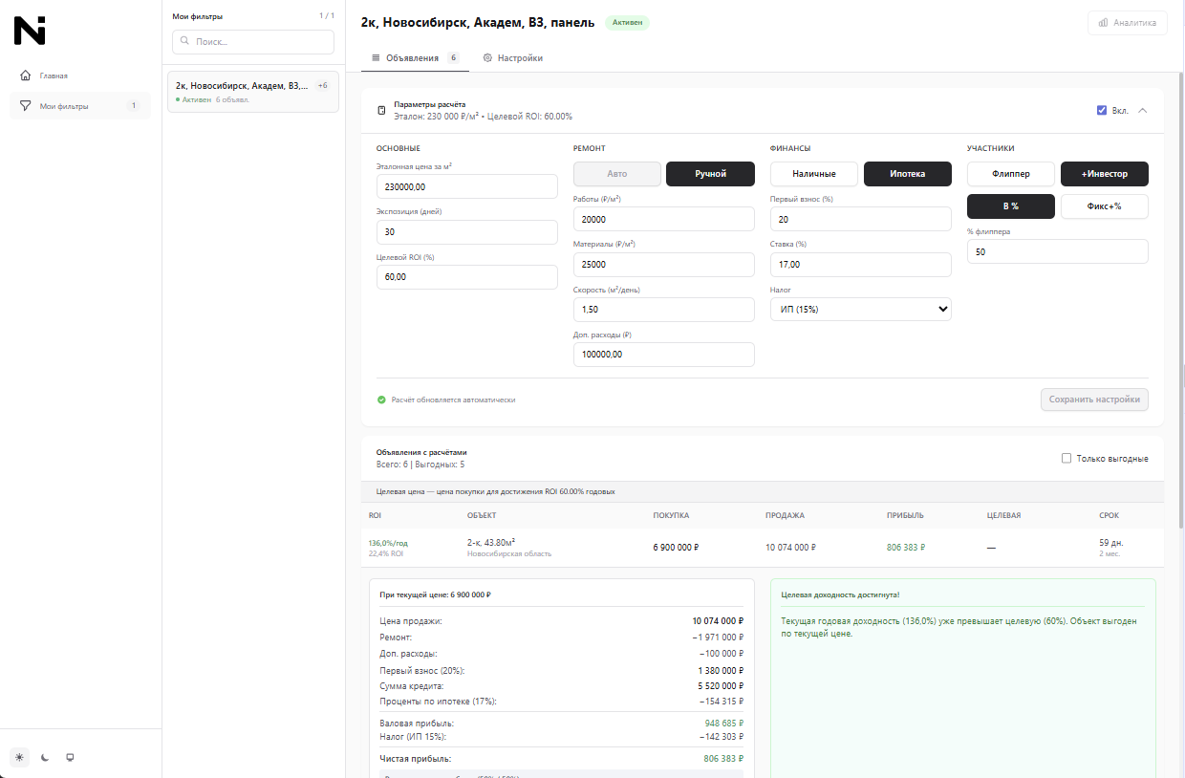1185x778 pixels.
Task: Switch to the Настройки tab
Action: tap(514, 57)
